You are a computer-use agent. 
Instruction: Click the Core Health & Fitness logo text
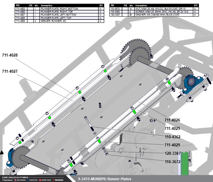(14, 178)
